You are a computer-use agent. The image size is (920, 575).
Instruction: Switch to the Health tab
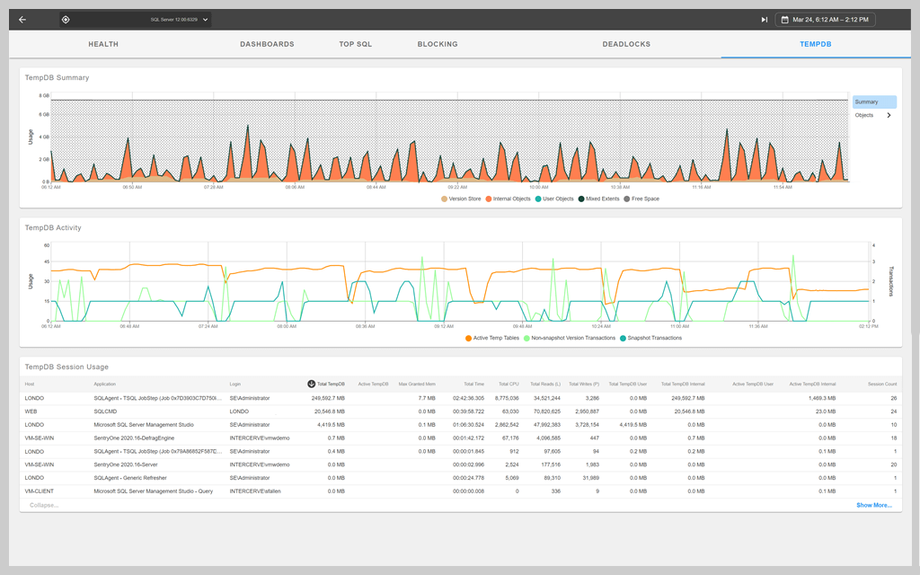[x=102, y=43]
